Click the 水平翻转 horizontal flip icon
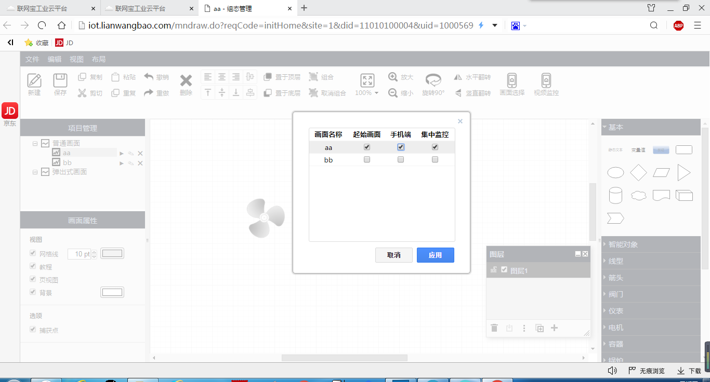The width and height of the screenshot is (710, 382). click(x=458, y=77)
